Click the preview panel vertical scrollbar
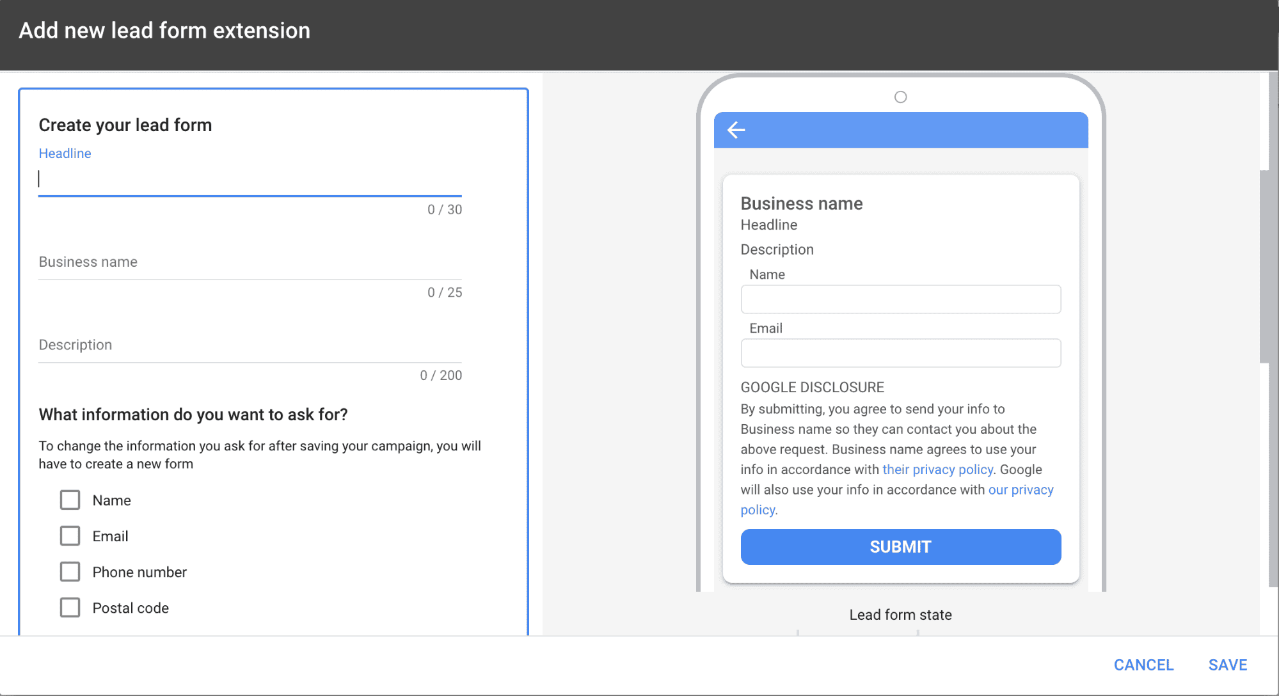 coord(1264,267)
